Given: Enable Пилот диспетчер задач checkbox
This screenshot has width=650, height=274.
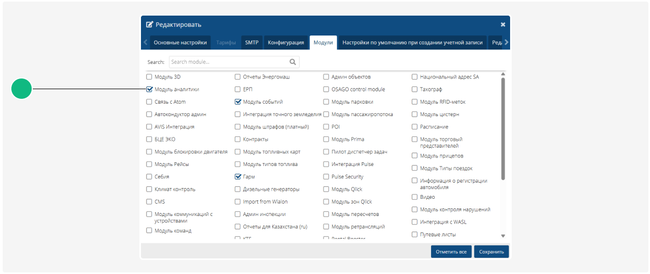Looking at the screenshot, I should 326,152.
